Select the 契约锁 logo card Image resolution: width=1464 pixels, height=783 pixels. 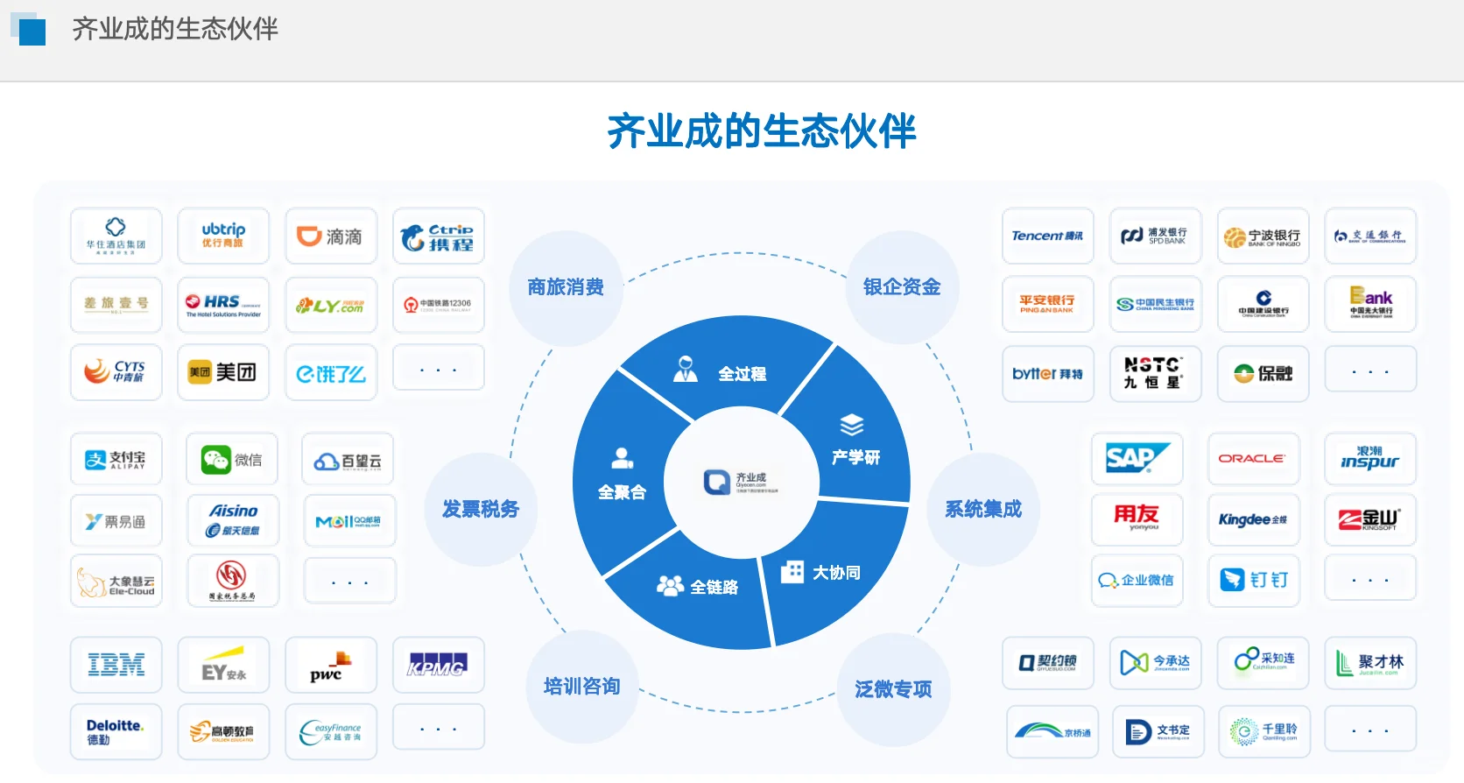pyautogui.click(x=1048, y=663)
